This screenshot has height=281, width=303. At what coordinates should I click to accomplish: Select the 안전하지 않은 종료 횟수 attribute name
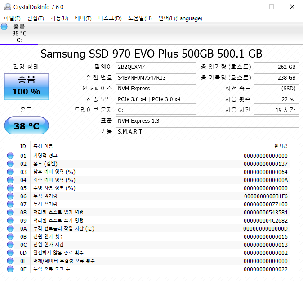(58, 253)
